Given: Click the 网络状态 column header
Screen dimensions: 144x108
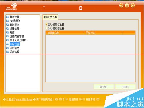Looking at the screenshot, I should click(103, 33).
